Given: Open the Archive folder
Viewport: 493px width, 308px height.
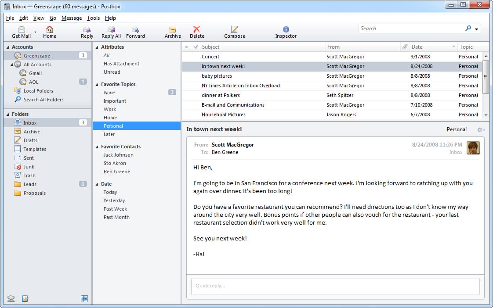Looking at the screenshot, I should 47,132.
